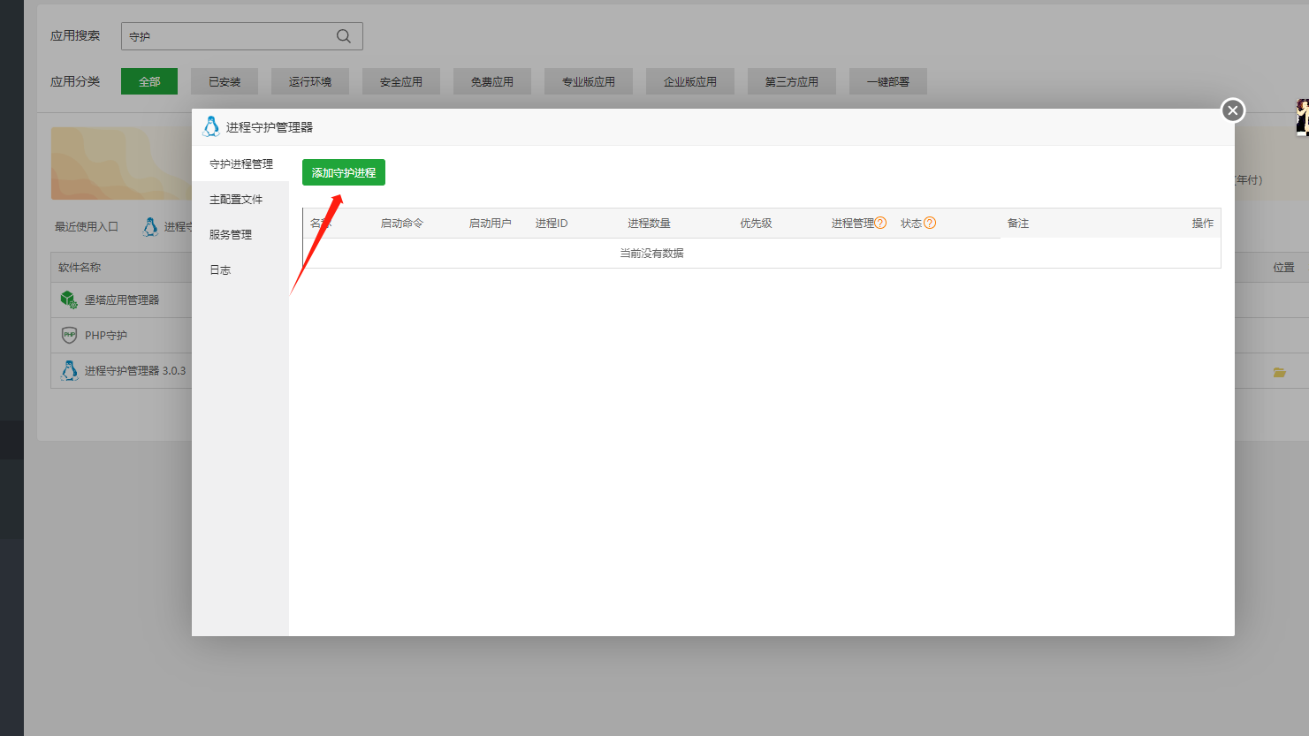Select the 企业版应用 category filter
The height and width of the screenshot is (736, 1309).
(x=690, y=81)
